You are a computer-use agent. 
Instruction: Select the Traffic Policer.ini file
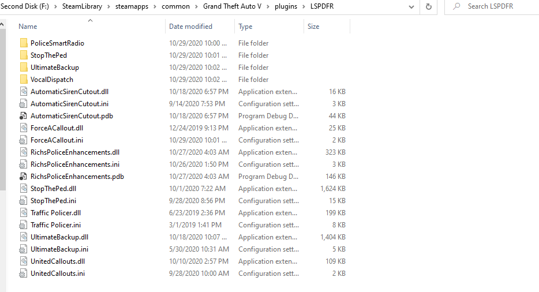point(55,225)
